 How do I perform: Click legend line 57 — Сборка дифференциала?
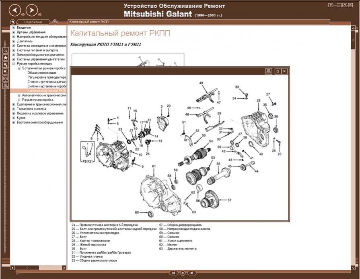pos(181,225)
